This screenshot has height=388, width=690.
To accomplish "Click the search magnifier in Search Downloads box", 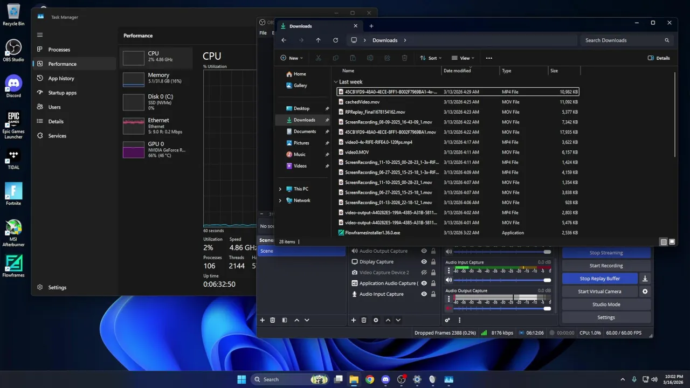I will [x=667, y=40].
